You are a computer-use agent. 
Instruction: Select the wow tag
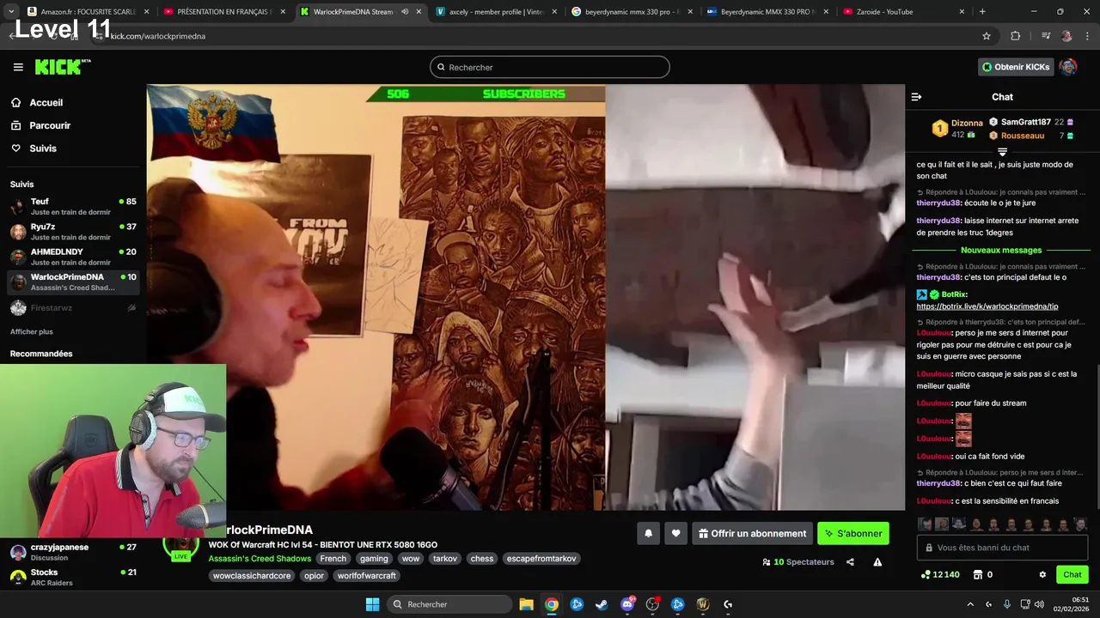(x=411, y=559)
